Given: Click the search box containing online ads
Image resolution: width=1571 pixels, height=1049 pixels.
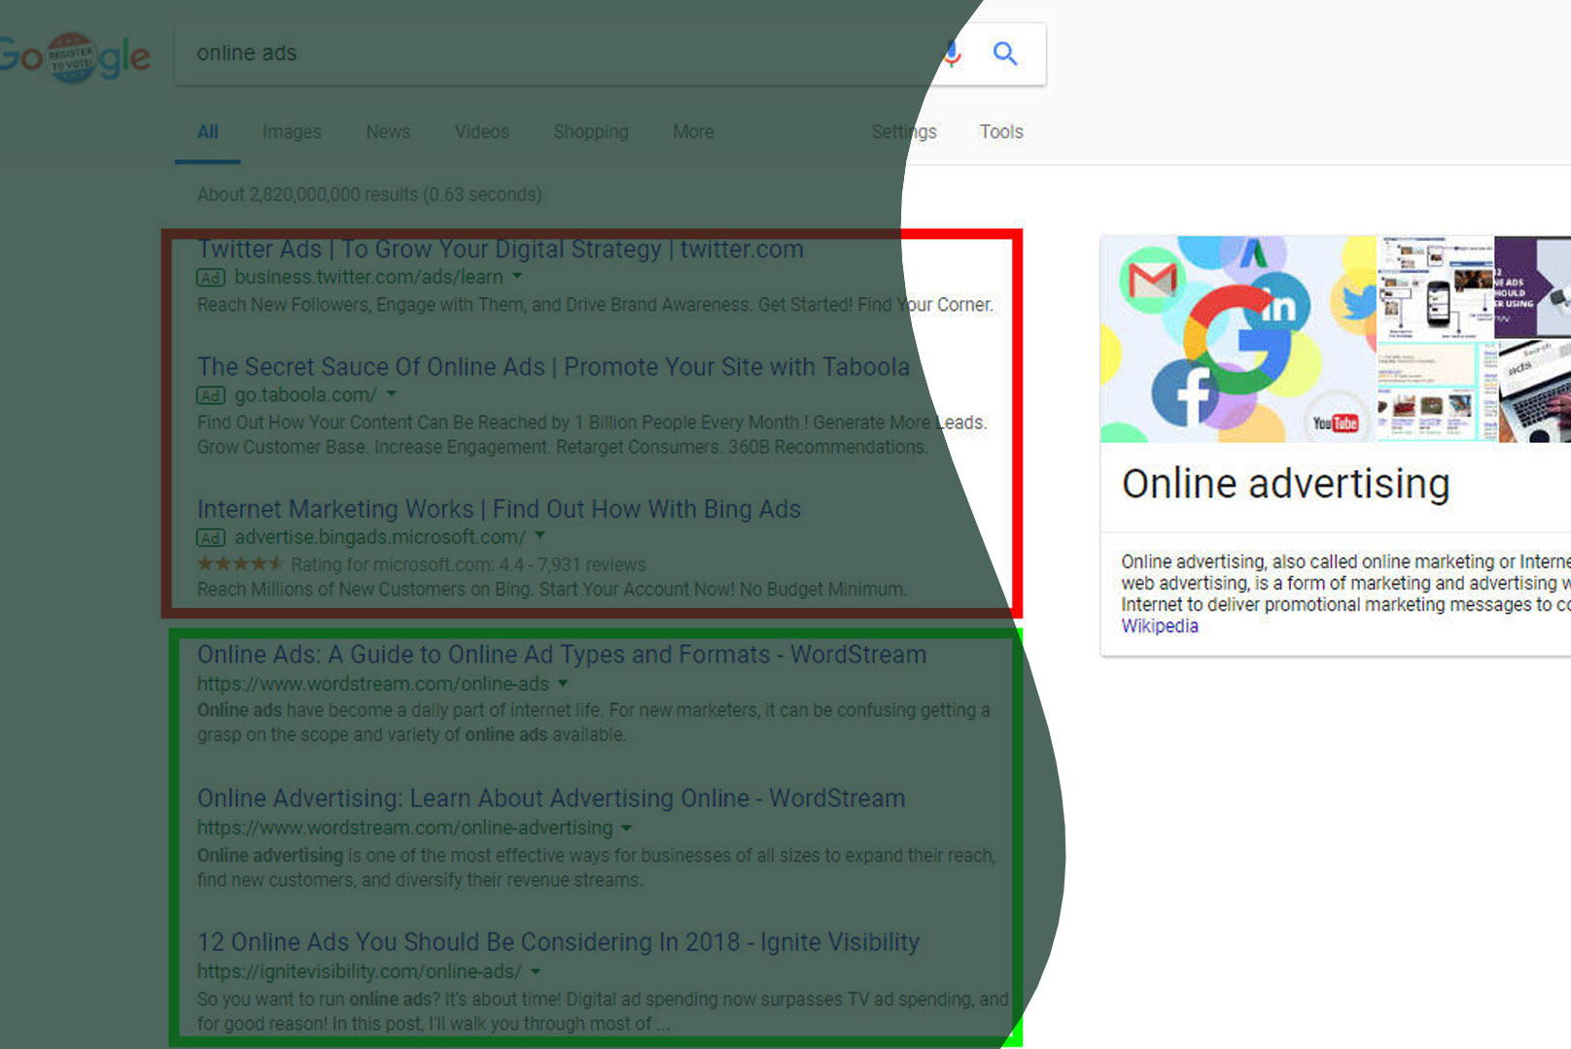Looking at the screenshot, I should click(610, 53).
